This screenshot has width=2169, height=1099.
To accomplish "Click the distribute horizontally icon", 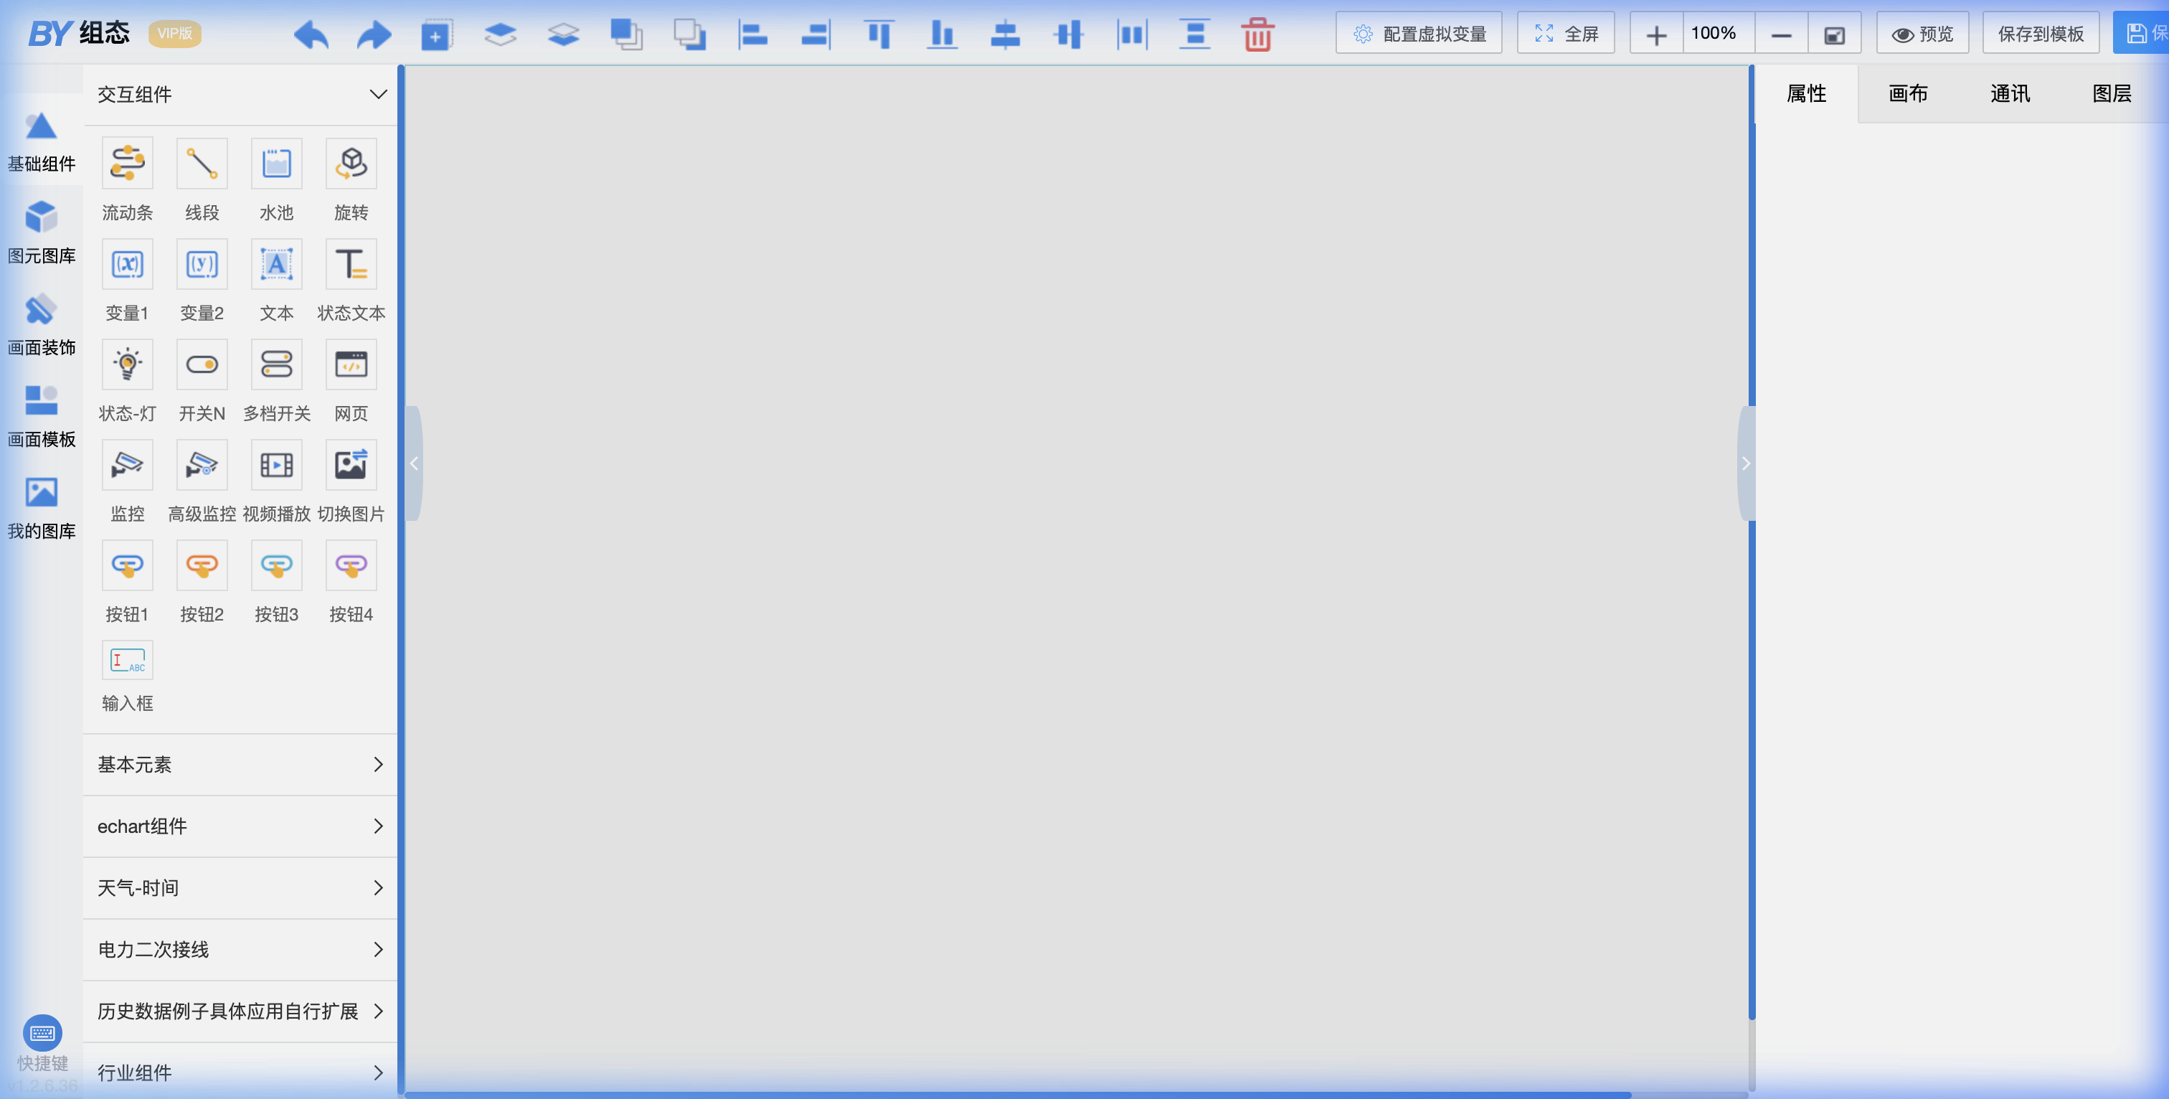I will point(1132,34).
